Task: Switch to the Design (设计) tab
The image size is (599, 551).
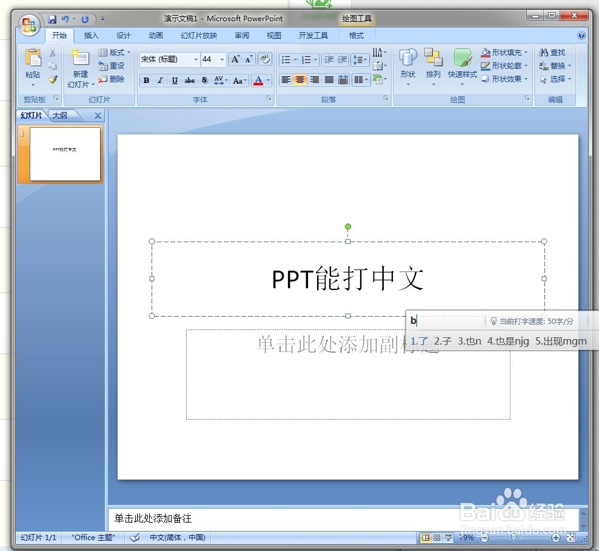Action: [124, 36]
